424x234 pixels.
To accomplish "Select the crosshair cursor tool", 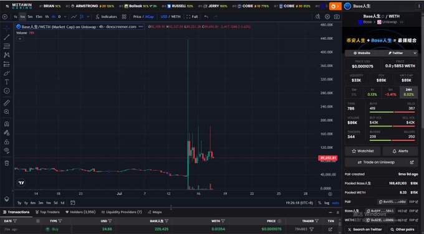I will pyautogui.click(x=6, y=28).
